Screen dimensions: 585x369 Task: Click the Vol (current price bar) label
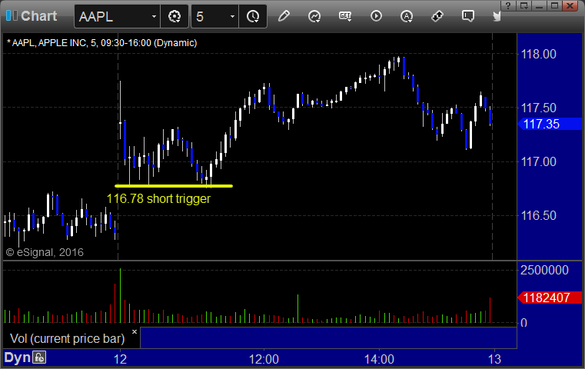click(68, 338)
